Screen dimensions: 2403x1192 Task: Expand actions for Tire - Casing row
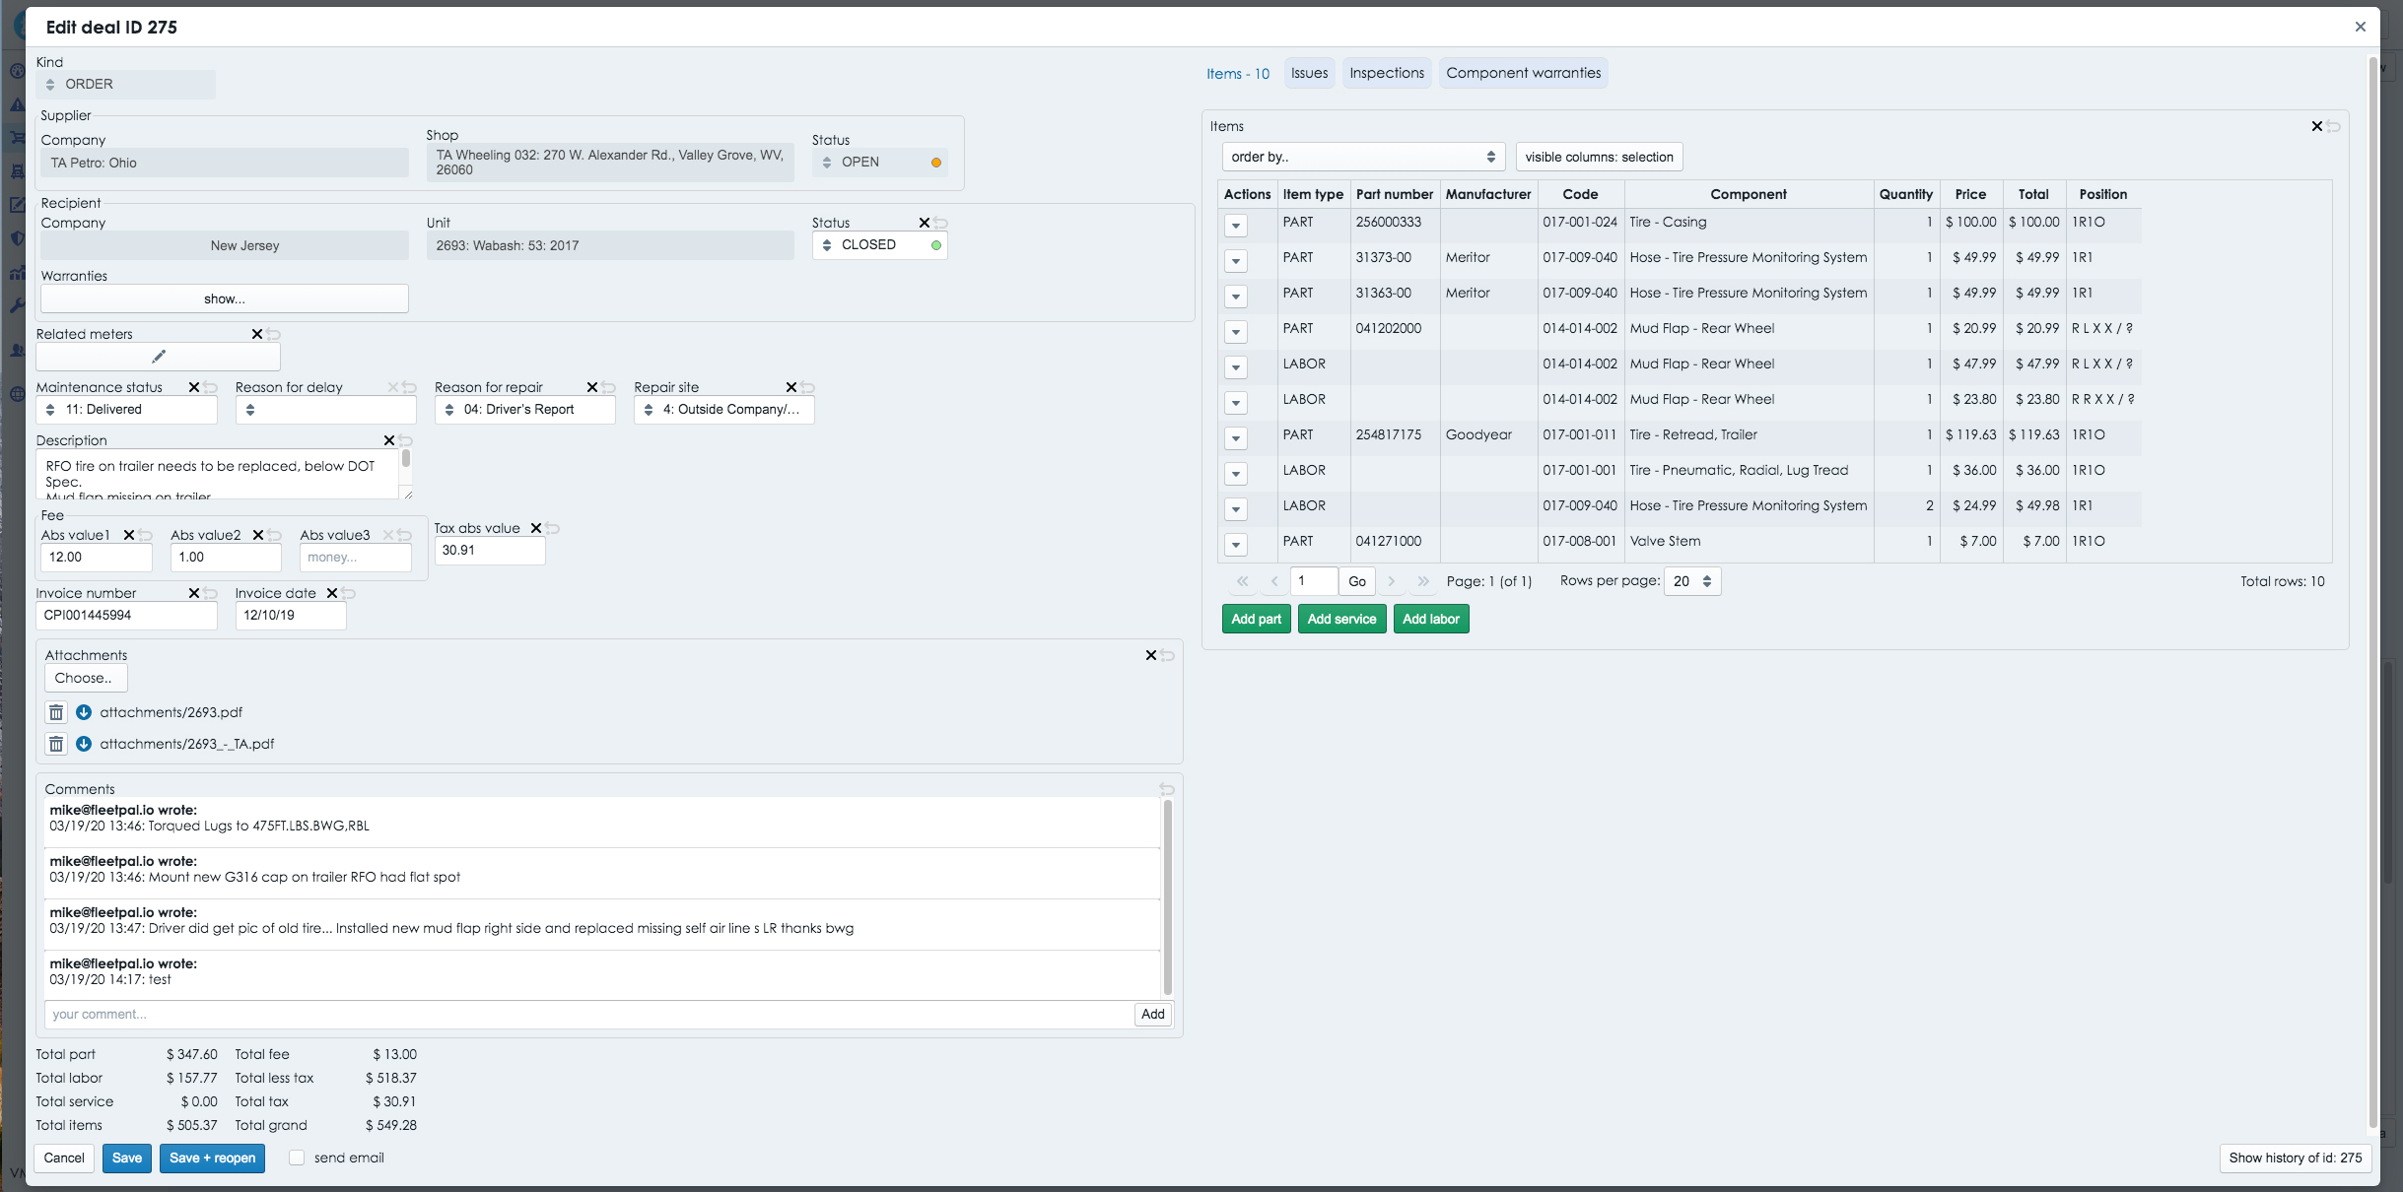click(1235, 226)
